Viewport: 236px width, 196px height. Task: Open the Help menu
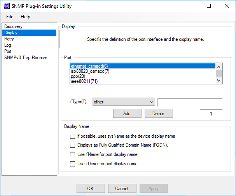pos(25,17)
